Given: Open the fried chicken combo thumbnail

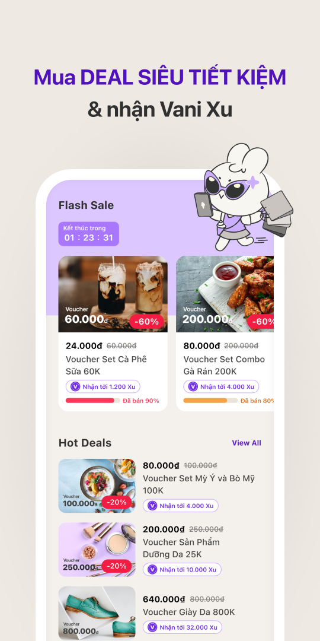Looking at the screenshot, I should point(225,294).
